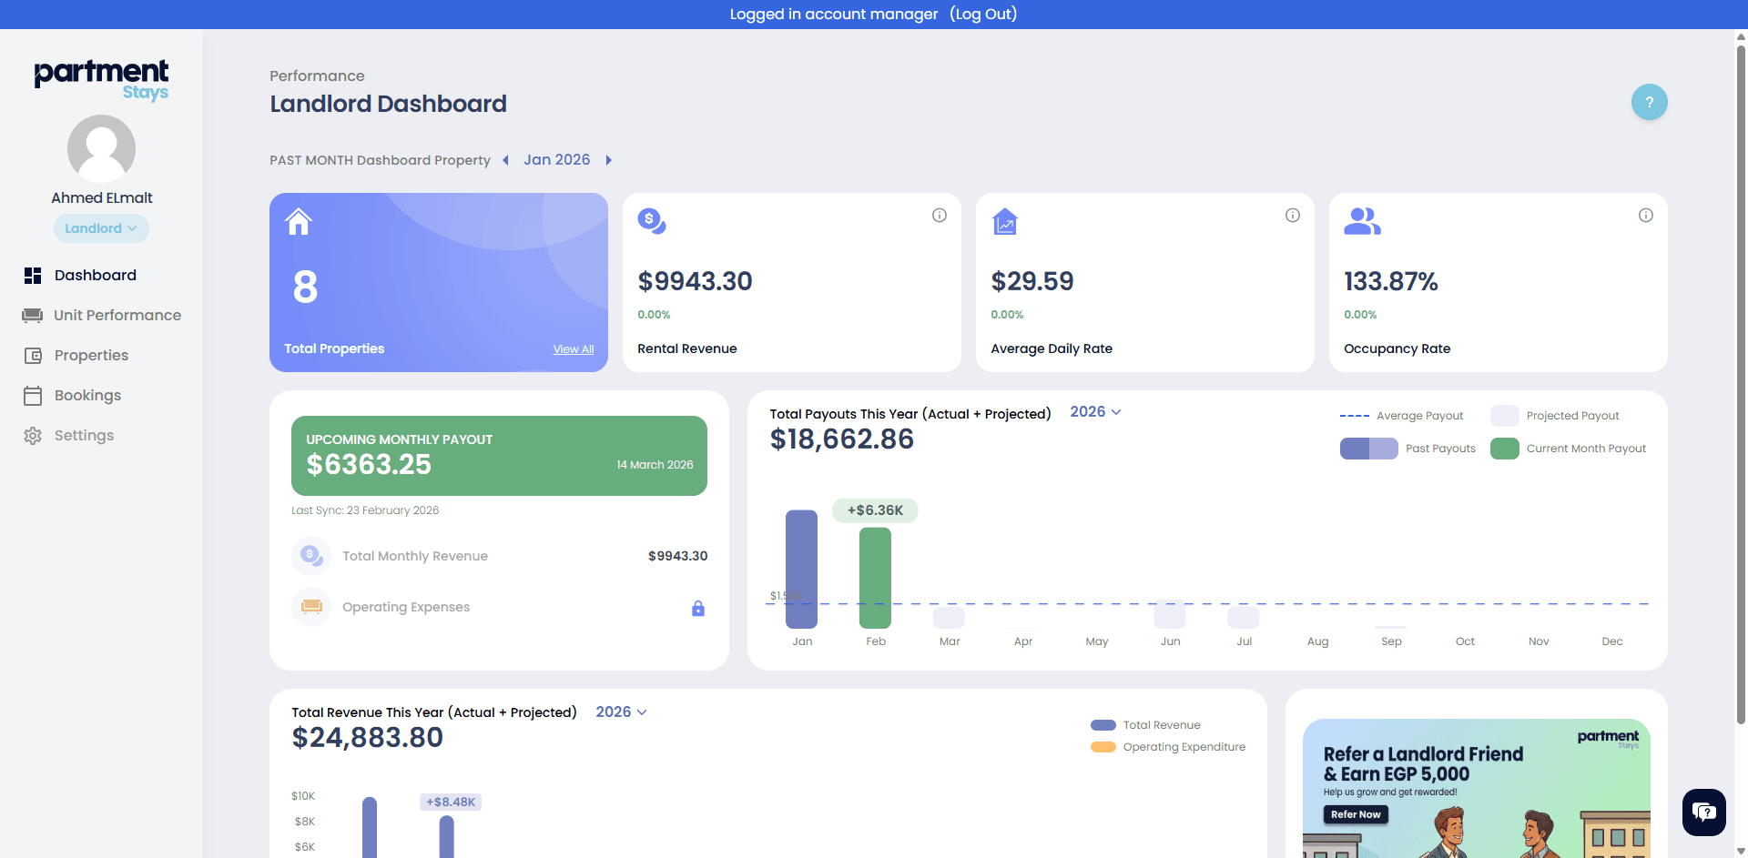
Task: Open the Landlord role dropdown
Action: coord(101,228)
